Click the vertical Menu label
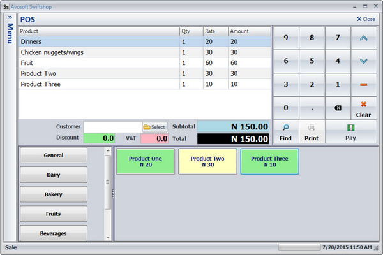This screenshot has width=383, height=255. click(10, 33)
